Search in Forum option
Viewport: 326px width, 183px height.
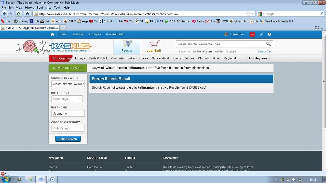[207, 51]
